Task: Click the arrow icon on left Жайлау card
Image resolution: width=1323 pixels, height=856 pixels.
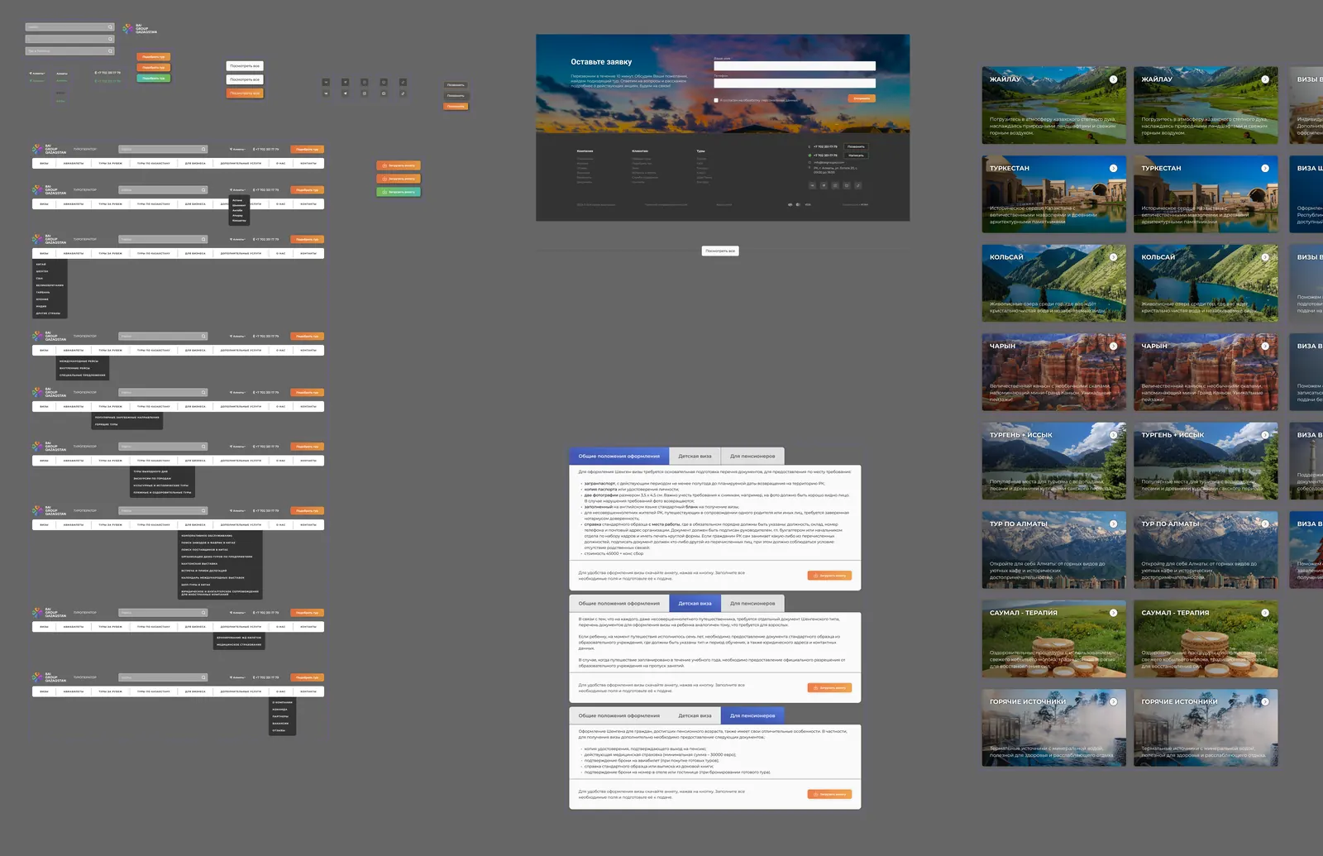Action: click(x=1113, y=79)
